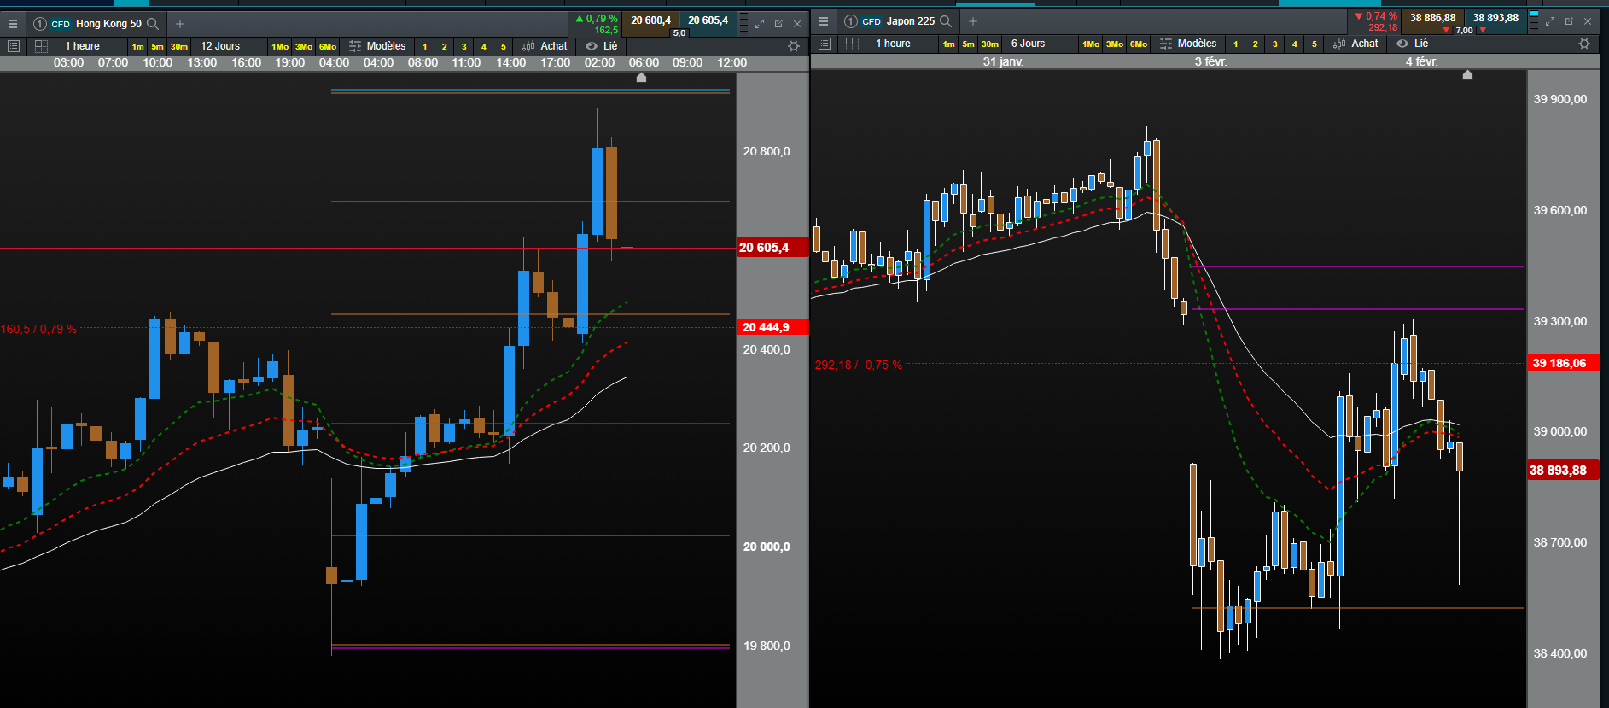The image size is (1609, 708).
Task: Open the 6 Jours range dropdown
Action: (x=1028, y=44)
